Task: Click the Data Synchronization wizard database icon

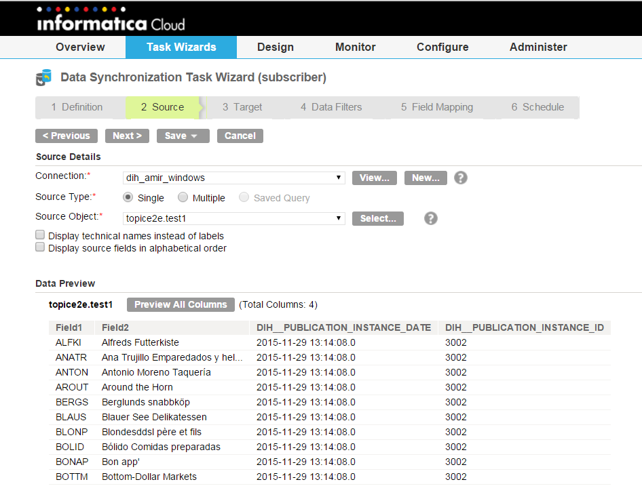Action: [44, 77]
